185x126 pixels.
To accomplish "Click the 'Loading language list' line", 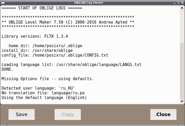I will pyautogui.click(x=71, y=65).
